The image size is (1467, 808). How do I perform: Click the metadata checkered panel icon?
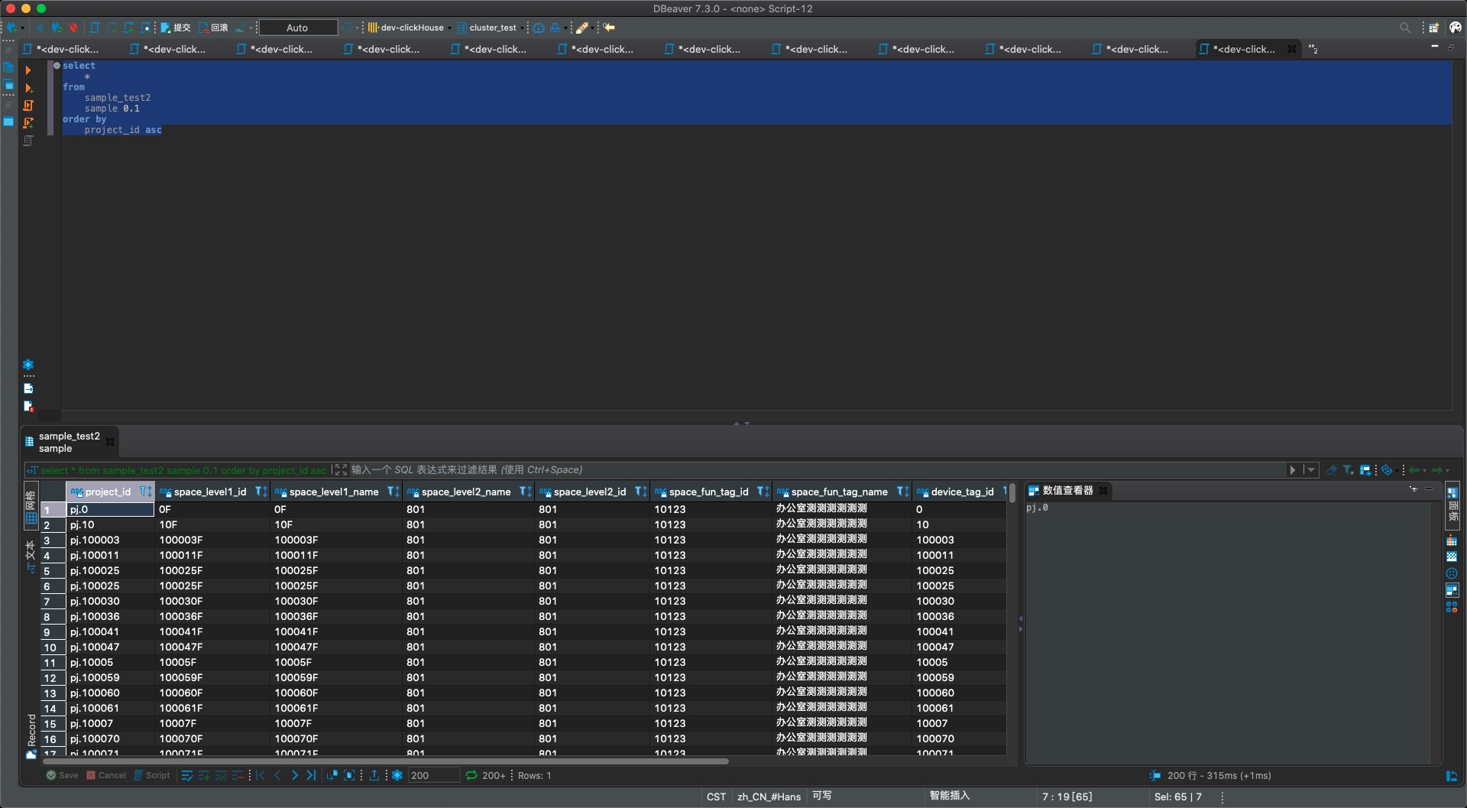coord(1452,557)
